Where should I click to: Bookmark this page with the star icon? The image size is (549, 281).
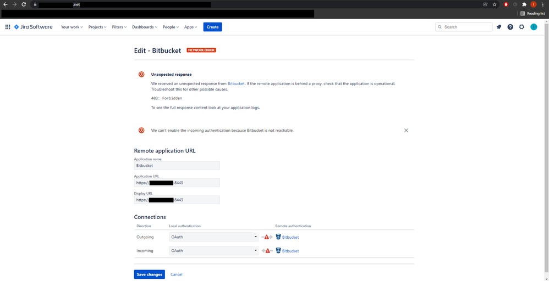(495, 4)
